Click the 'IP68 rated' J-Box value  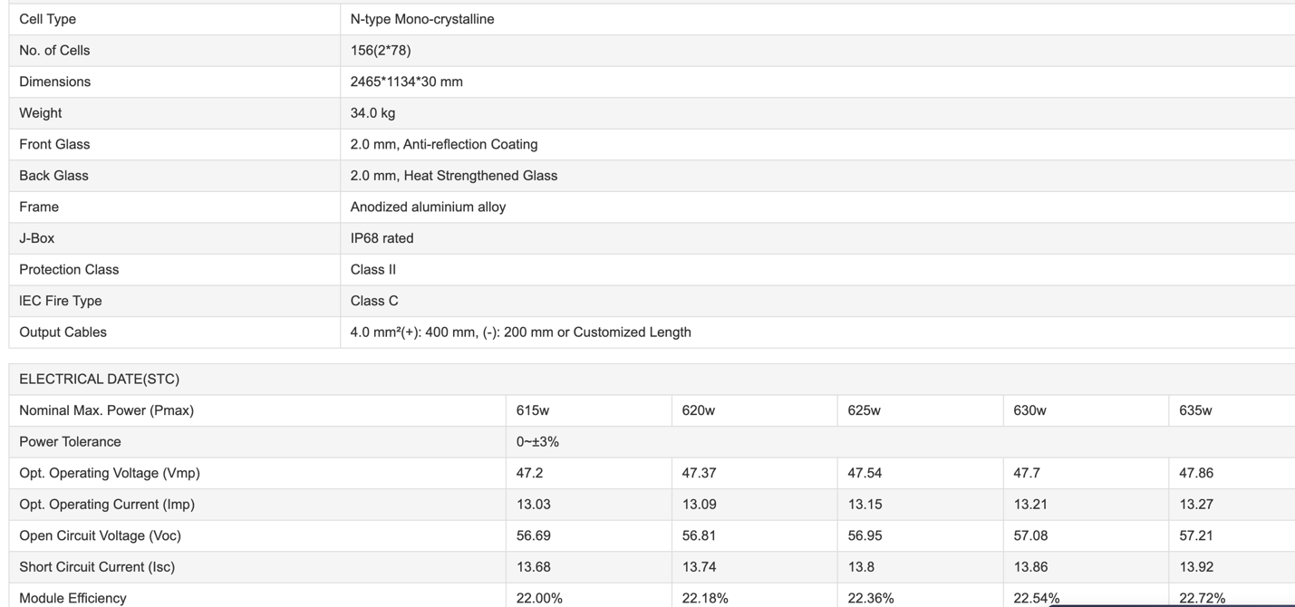coord(382,238)
